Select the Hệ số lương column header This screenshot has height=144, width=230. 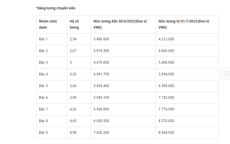click(x=79, y=25)
